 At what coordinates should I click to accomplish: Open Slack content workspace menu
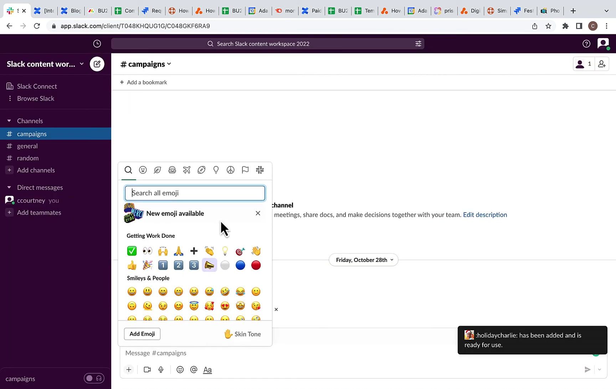click(x=45, y=64)
